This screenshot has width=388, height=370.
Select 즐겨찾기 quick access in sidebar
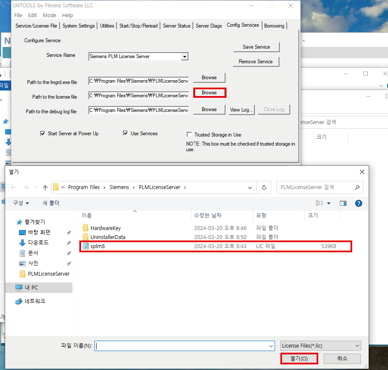tap(31, 222)
